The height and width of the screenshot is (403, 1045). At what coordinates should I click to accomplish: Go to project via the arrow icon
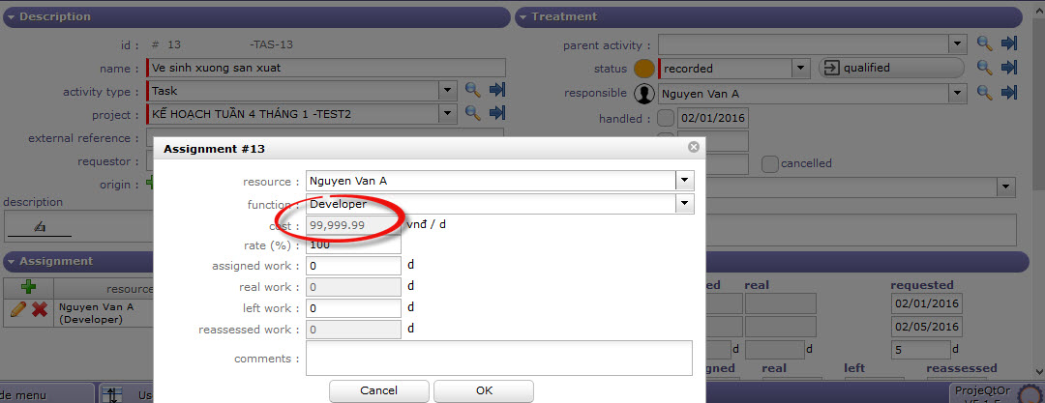click(497, 113)
